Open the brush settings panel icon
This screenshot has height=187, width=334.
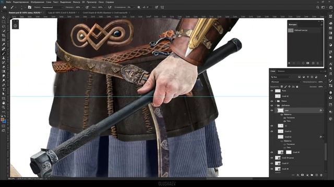click(x=30, y=7)
